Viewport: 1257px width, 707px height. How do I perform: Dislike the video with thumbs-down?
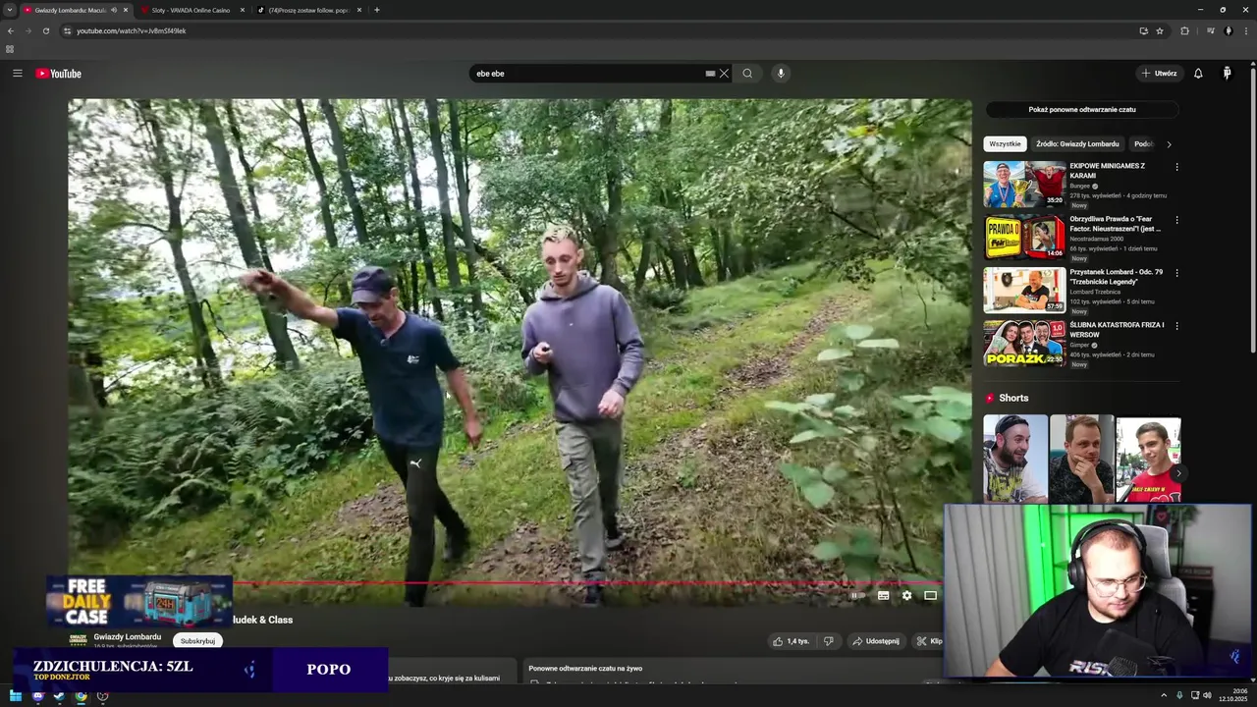pyautogui.click(x=828, y=641)
